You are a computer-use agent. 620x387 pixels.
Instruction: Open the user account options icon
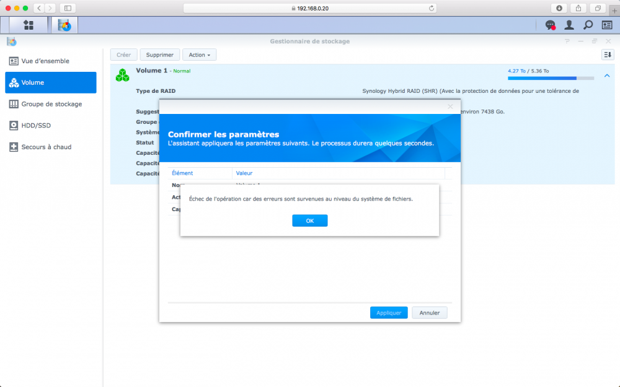pos(569,25)
